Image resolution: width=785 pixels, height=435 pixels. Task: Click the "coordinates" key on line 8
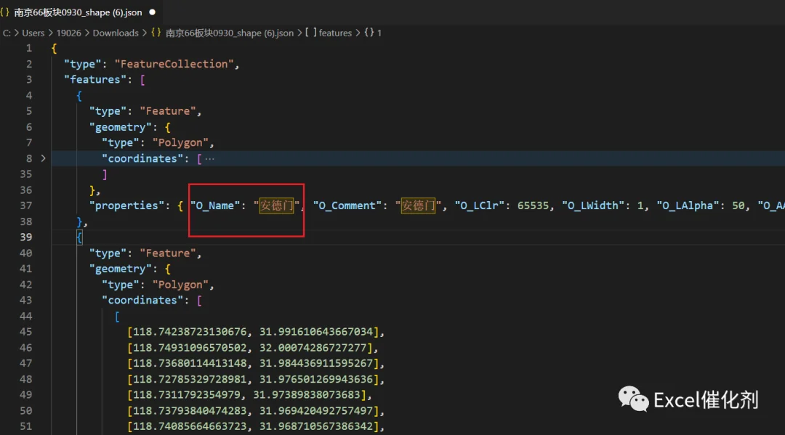point(142,158)
